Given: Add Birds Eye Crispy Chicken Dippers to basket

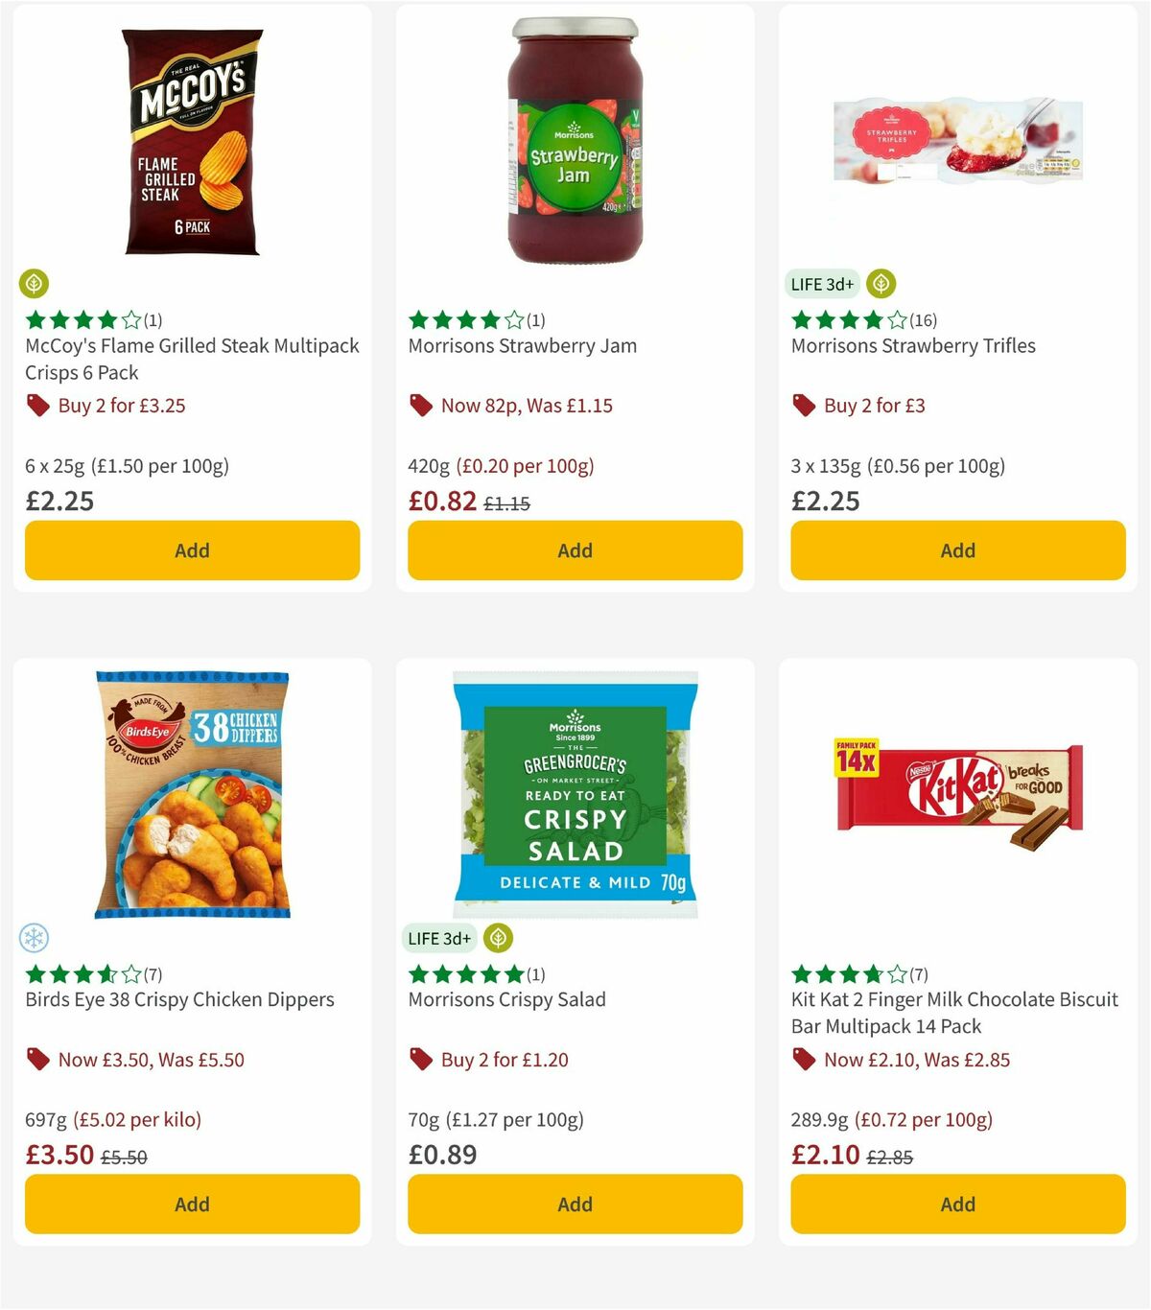Looking at the screenshot, I should (192, 1205).
